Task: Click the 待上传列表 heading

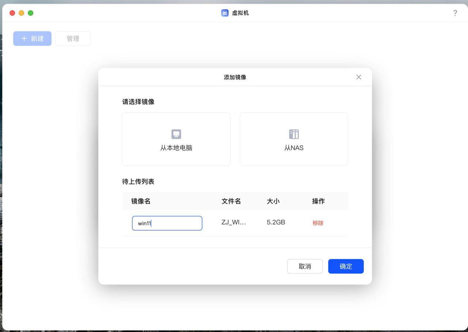Action: point(138,182)
